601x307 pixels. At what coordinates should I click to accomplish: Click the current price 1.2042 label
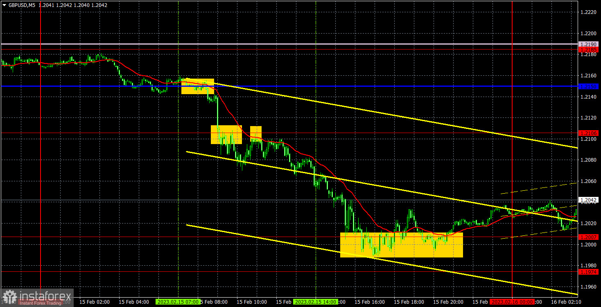tap(589, 200)
